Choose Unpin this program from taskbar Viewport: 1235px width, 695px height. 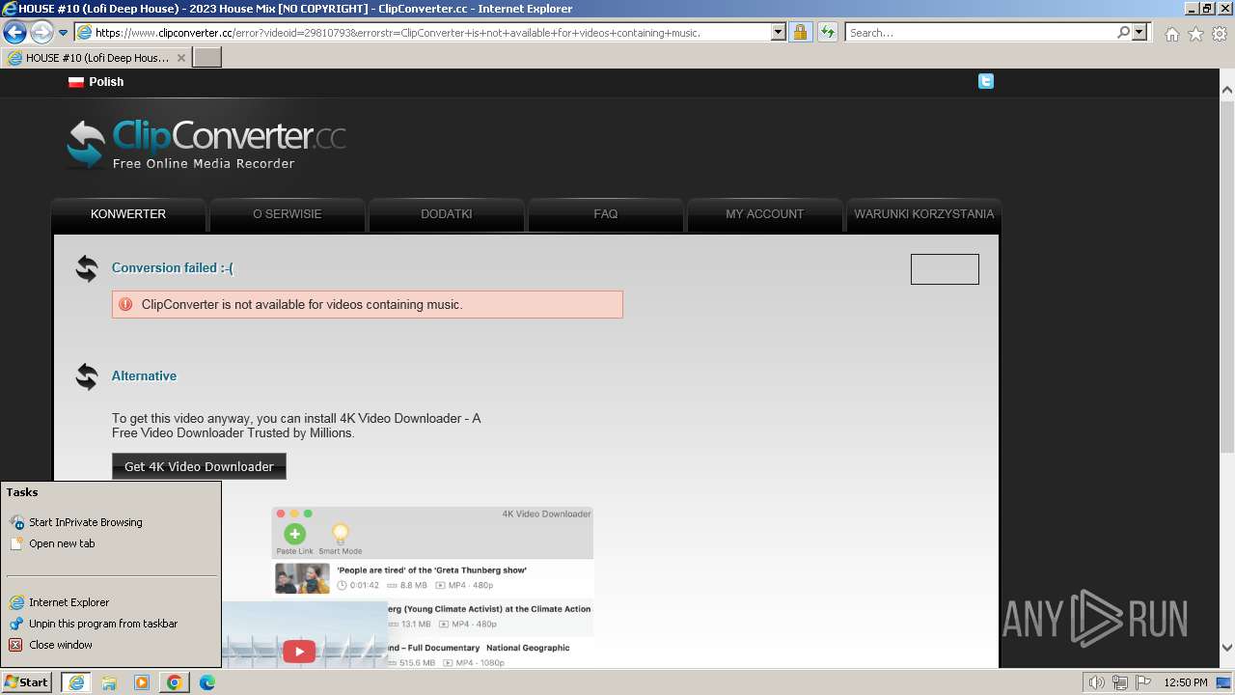point(103,624)
